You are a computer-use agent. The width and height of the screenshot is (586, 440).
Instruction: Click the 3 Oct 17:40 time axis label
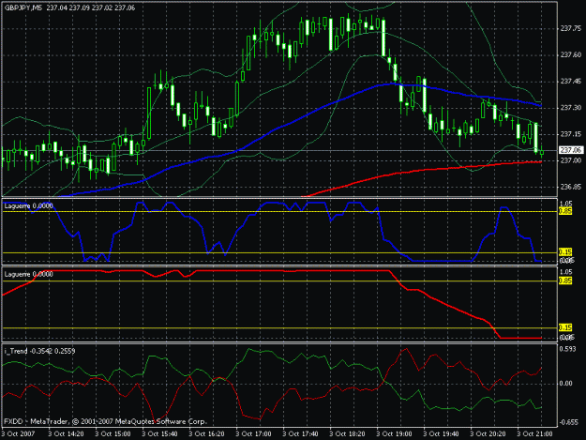point(300,434)
